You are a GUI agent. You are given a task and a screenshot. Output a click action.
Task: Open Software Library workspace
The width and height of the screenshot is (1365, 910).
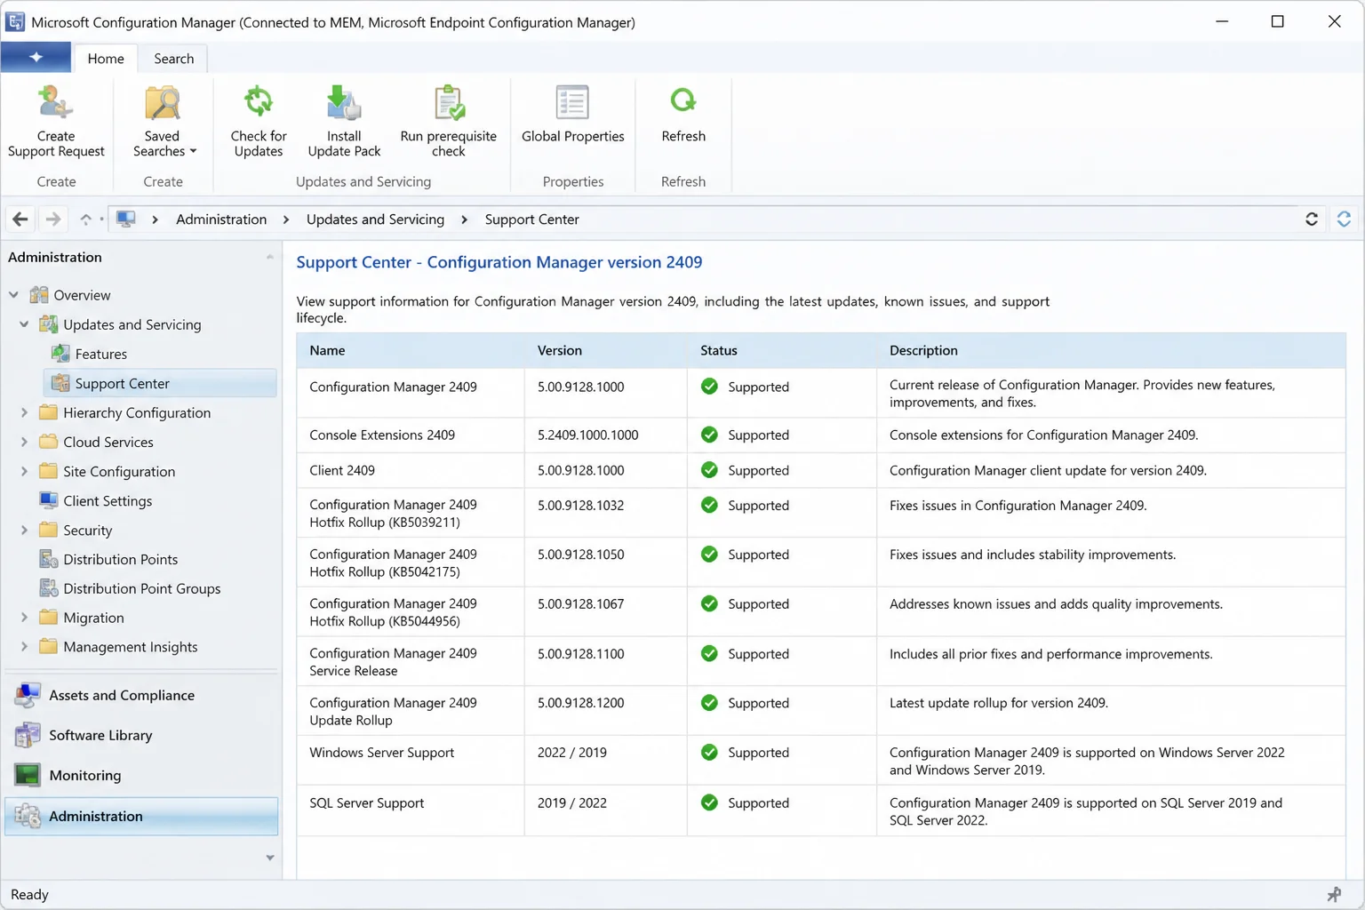(141, 735)
